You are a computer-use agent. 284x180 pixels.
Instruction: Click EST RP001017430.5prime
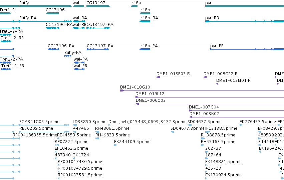pyautogui.click(x=58, y=165)
